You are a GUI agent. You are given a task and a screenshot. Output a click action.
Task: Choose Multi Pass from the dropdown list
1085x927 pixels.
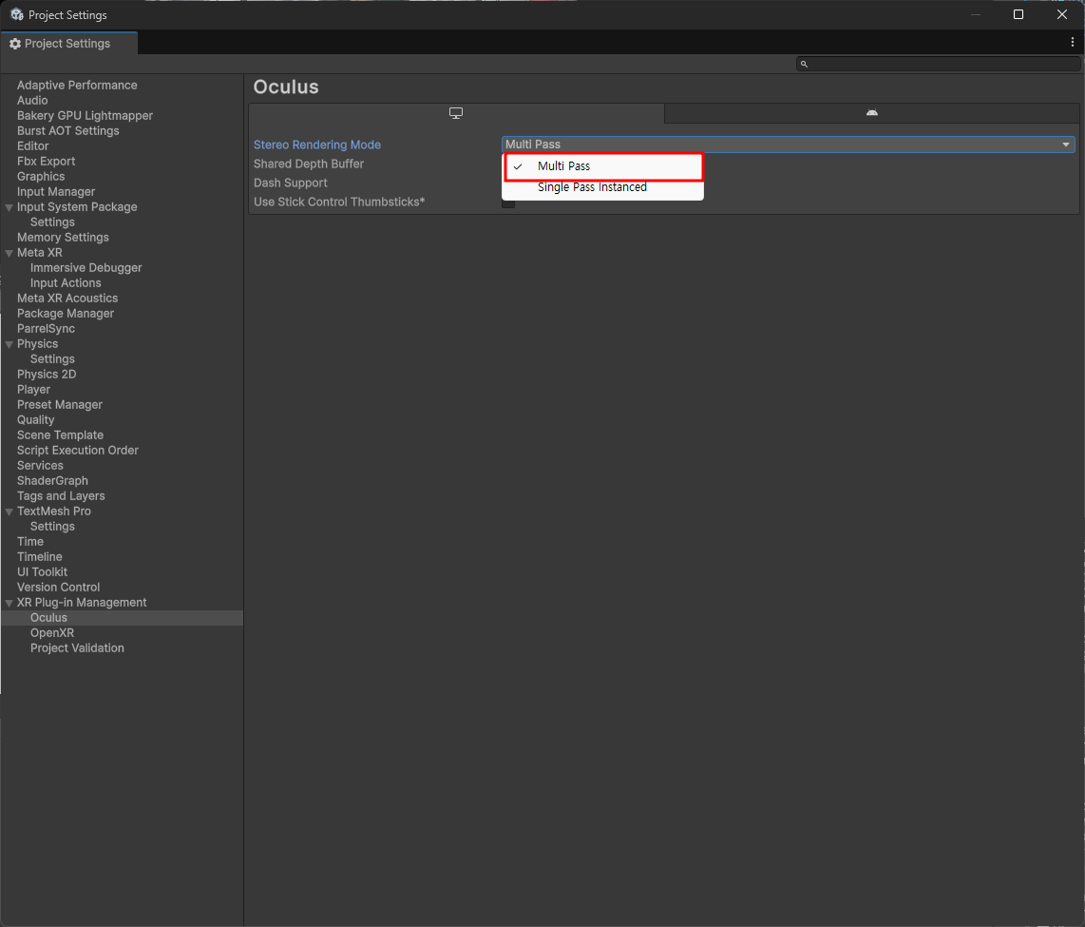click(602, 166)
